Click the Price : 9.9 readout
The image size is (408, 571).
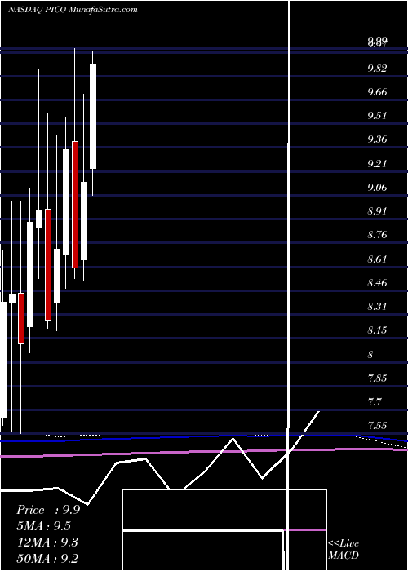tap(48, 510)
